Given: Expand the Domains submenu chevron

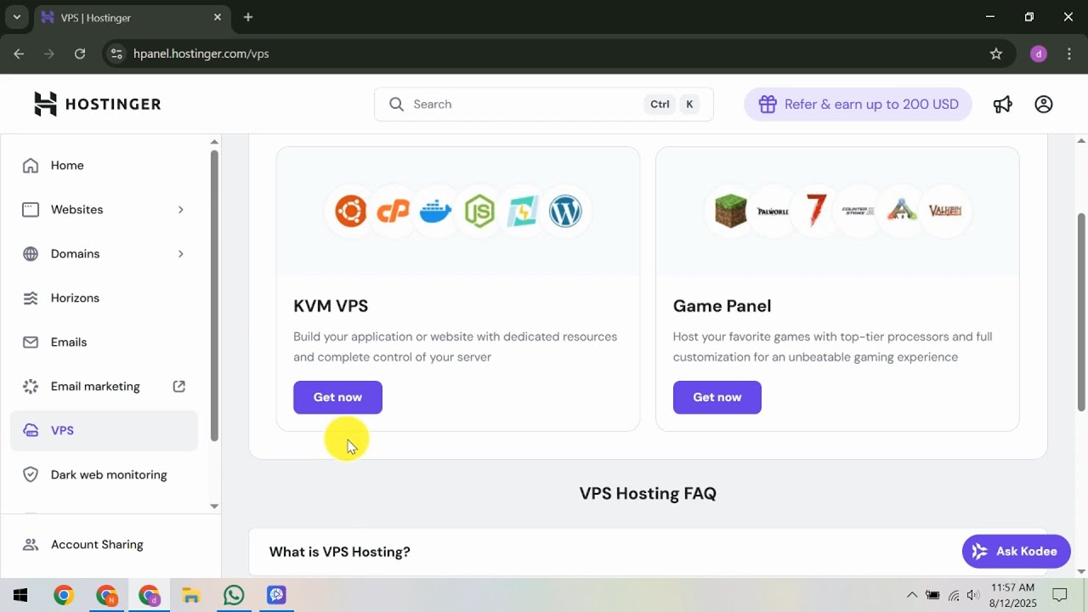Looking at the screenshot, I should pyautogui.click(x=180, y=254).
